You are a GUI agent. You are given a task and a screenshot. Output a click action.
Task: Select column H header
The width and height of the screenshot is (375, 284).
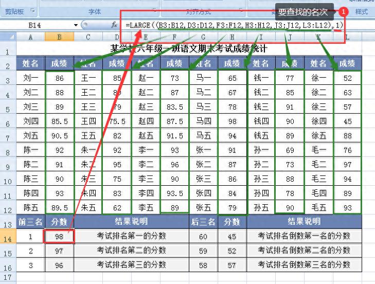coord(232,37)
